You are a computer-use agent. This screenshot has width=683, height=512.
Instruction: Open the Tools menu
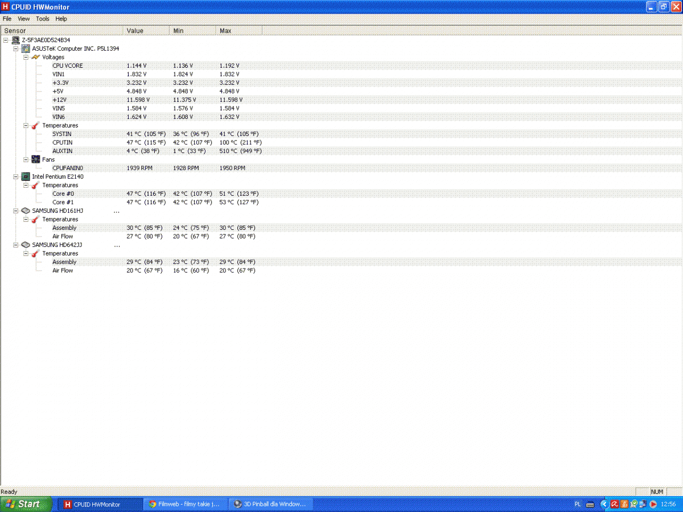43,19
